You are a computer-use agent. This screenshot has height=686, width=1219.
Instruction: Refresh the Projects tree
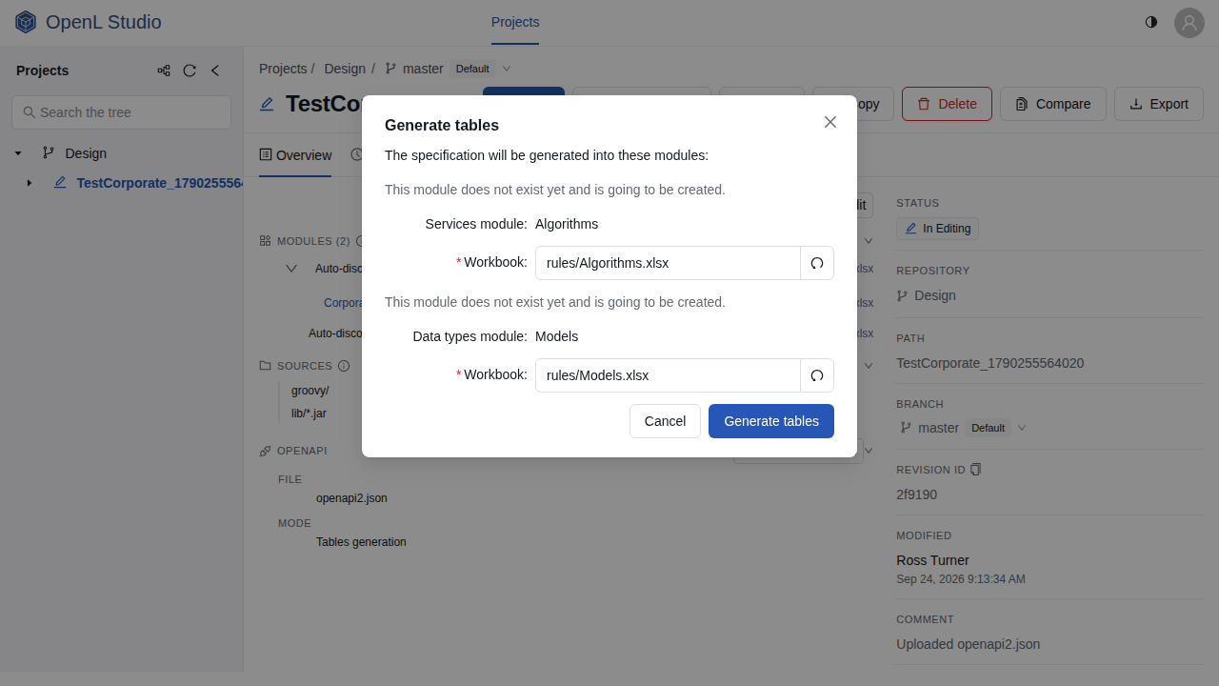pyautogui.click(x=190, y=71)
